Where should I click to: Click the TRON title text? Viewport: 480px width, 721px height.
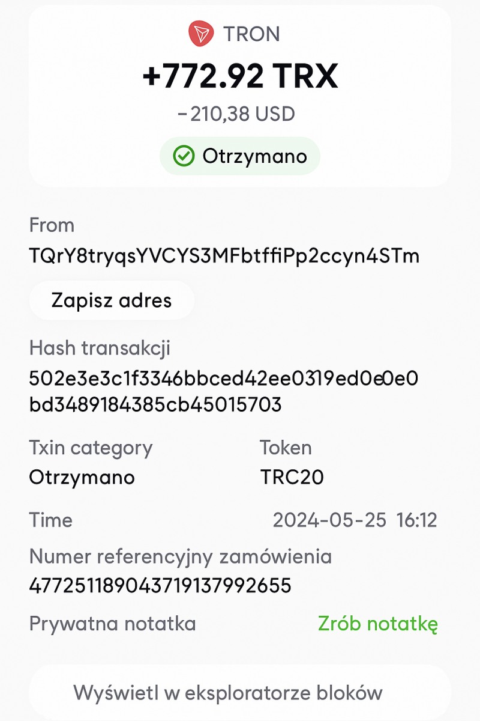point(251,34)
